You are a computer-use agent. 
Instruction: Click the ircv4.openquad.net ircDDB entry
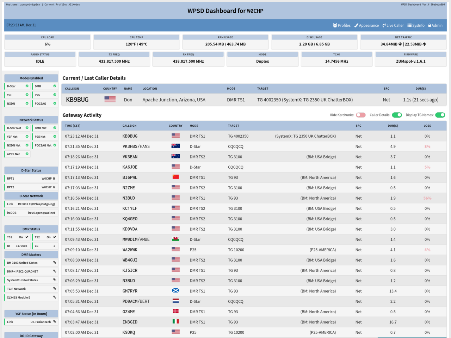(x=42, y=213)
